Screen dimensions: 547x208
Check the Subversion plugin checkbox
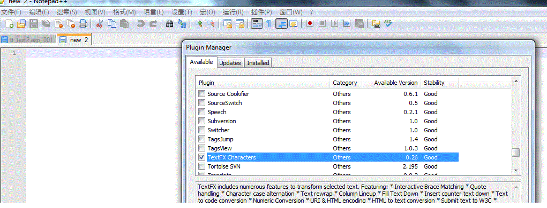click(201, 121)
